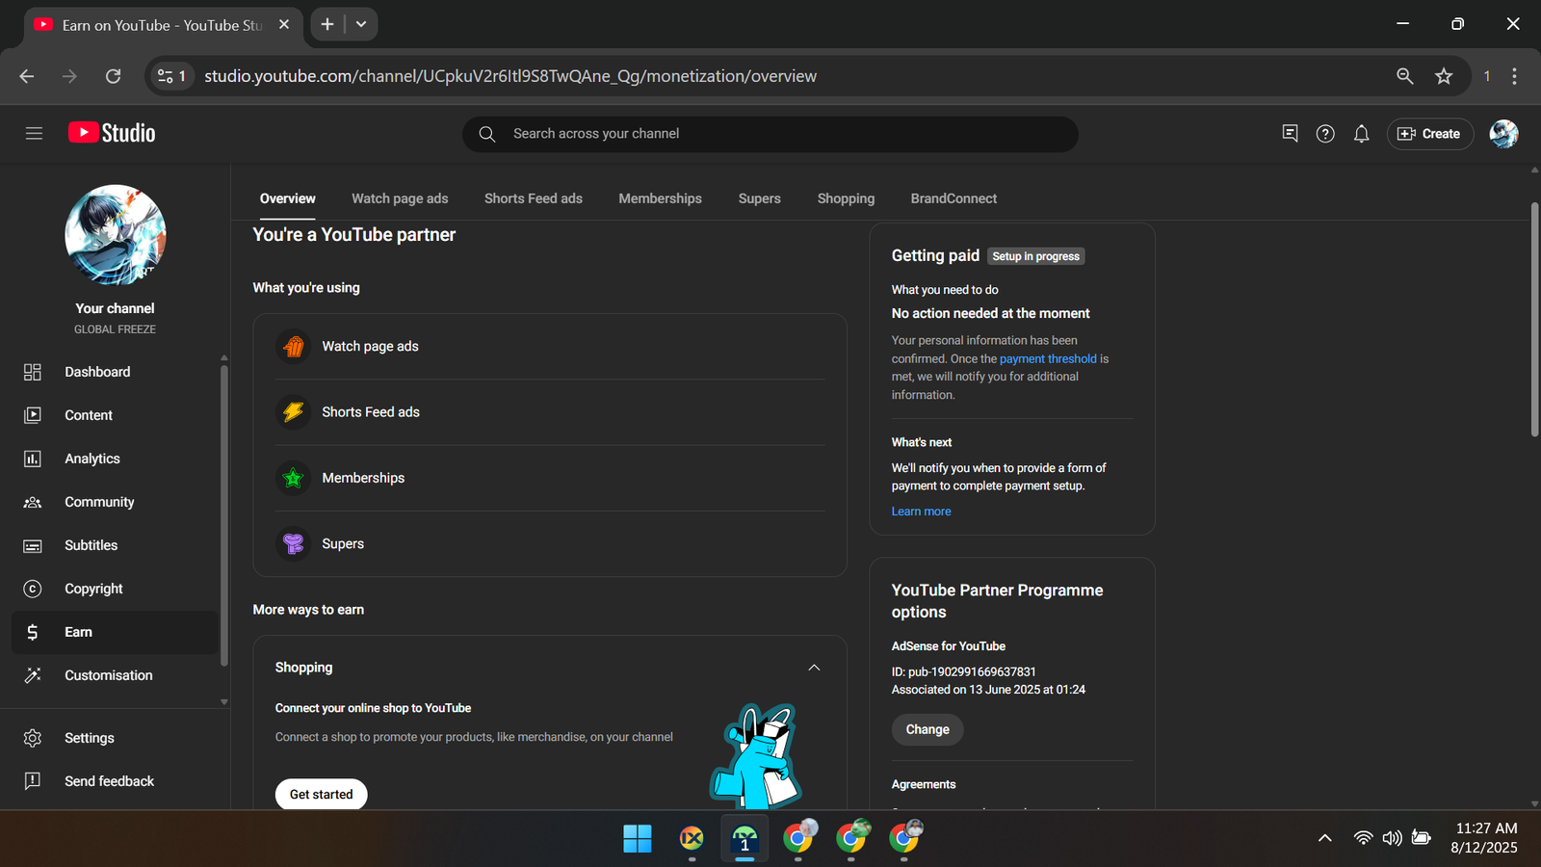Close the Earn on YouTube tab
Image resolution: width=1541 pixels, height=867 pixels.
click(284, 24)
